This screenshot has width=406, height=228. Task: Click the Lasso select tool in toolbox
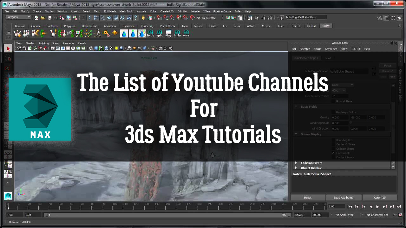coord(8,58)
